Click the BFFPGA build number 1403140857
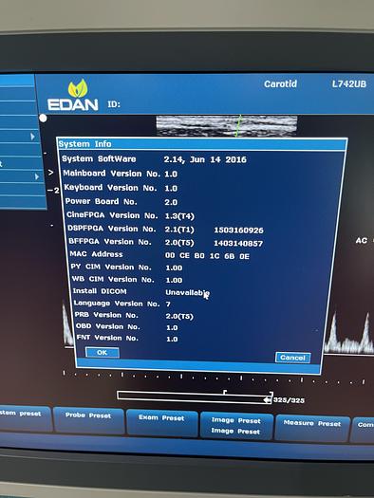 (x=238, y=244)
